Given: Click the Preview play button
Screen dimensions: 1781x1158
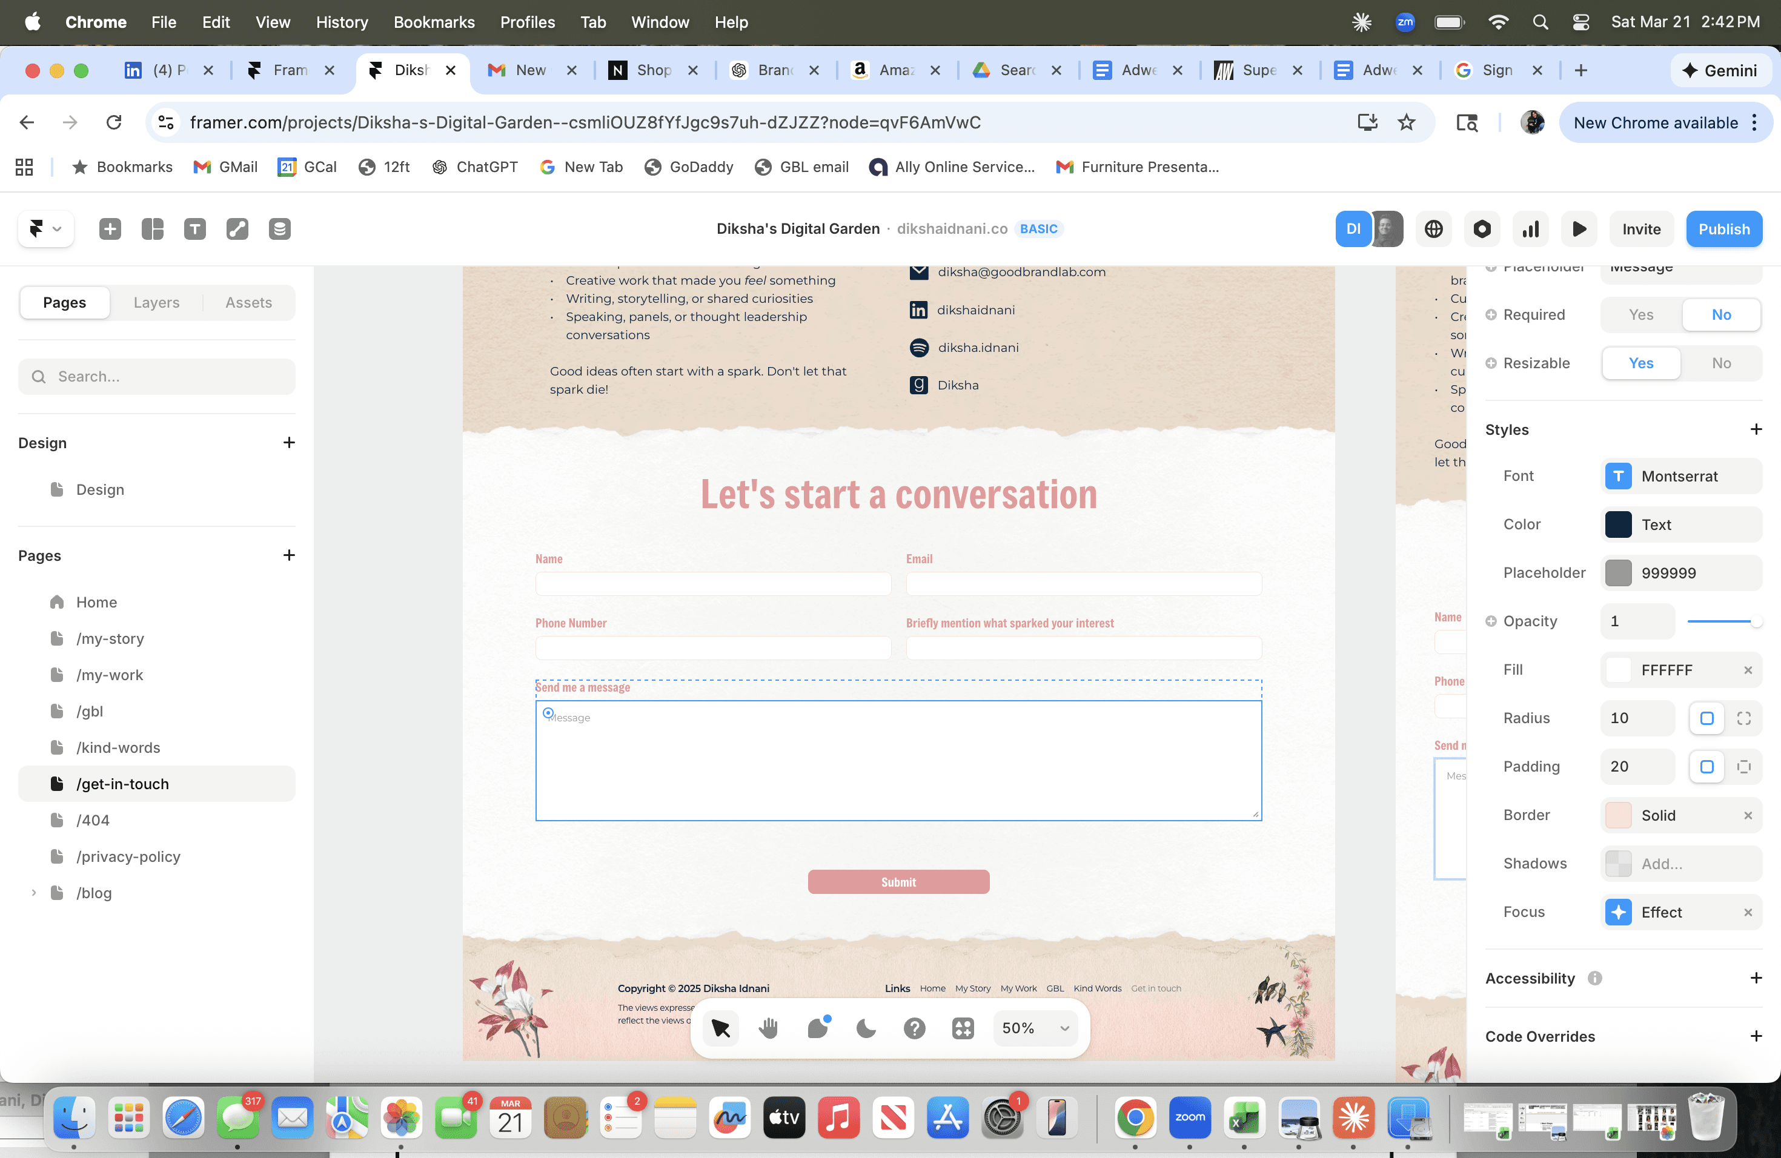Looking at the screenshot, I should [1579, 229].
